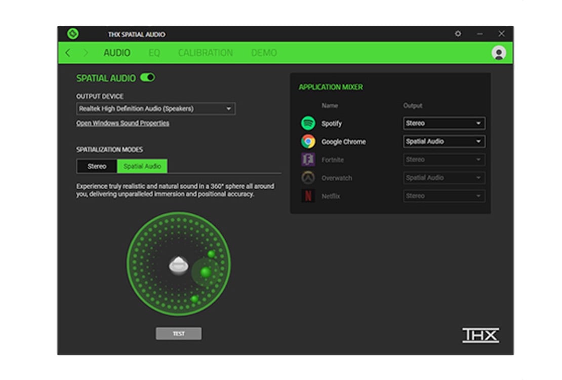Image resolution: width=562 pixels, height=380 pixels.
Task: Click the green sound source ball in the sphere
Action: (205, 272)
